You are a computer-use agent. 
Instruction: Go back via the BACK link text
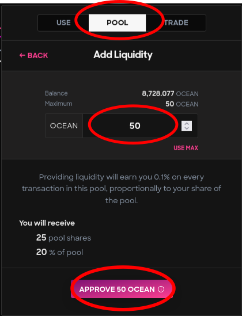pyautogui.click(x=37, y=55)
